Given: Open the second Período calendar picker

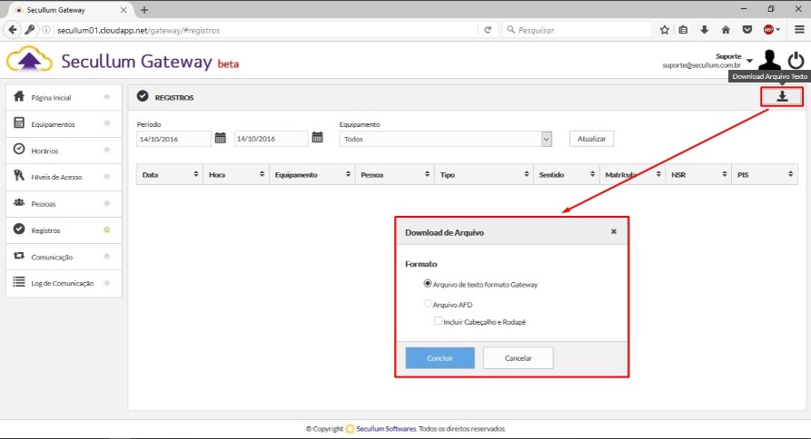Looking at the screenshot, I should [x=317, y=138].
